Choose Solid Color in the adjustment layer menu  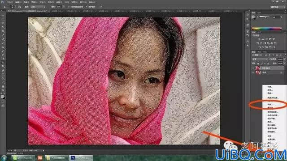point(270,87)
